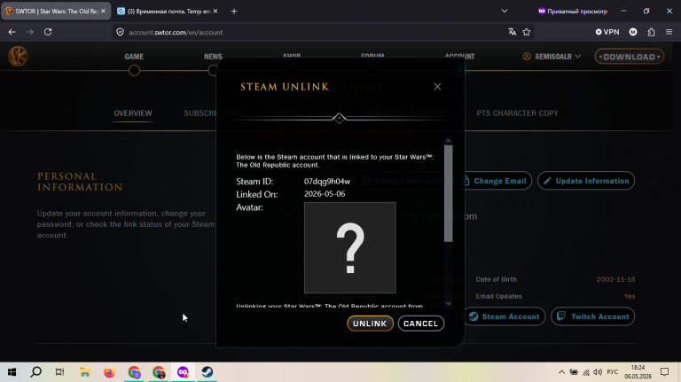
Task: Click the Change Email button
Action: (496, 181)
